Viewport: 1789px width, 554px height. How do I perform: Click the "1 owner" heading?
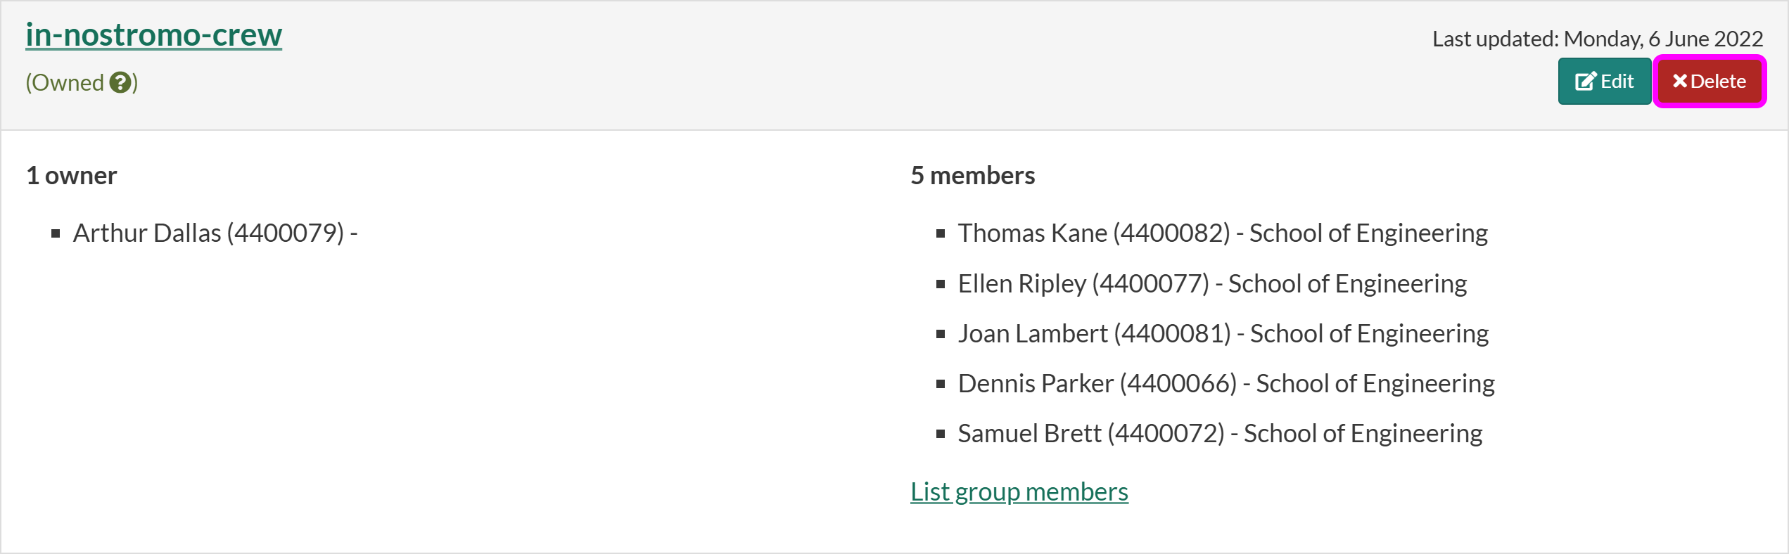72,176
